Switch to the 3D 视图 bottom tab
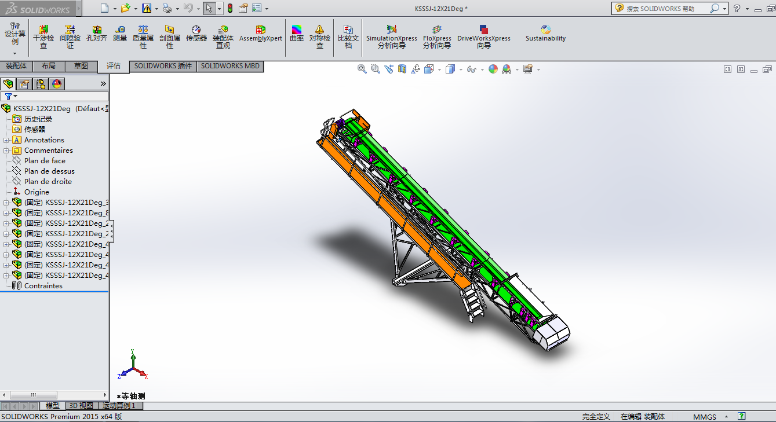 tap(81, 406)
